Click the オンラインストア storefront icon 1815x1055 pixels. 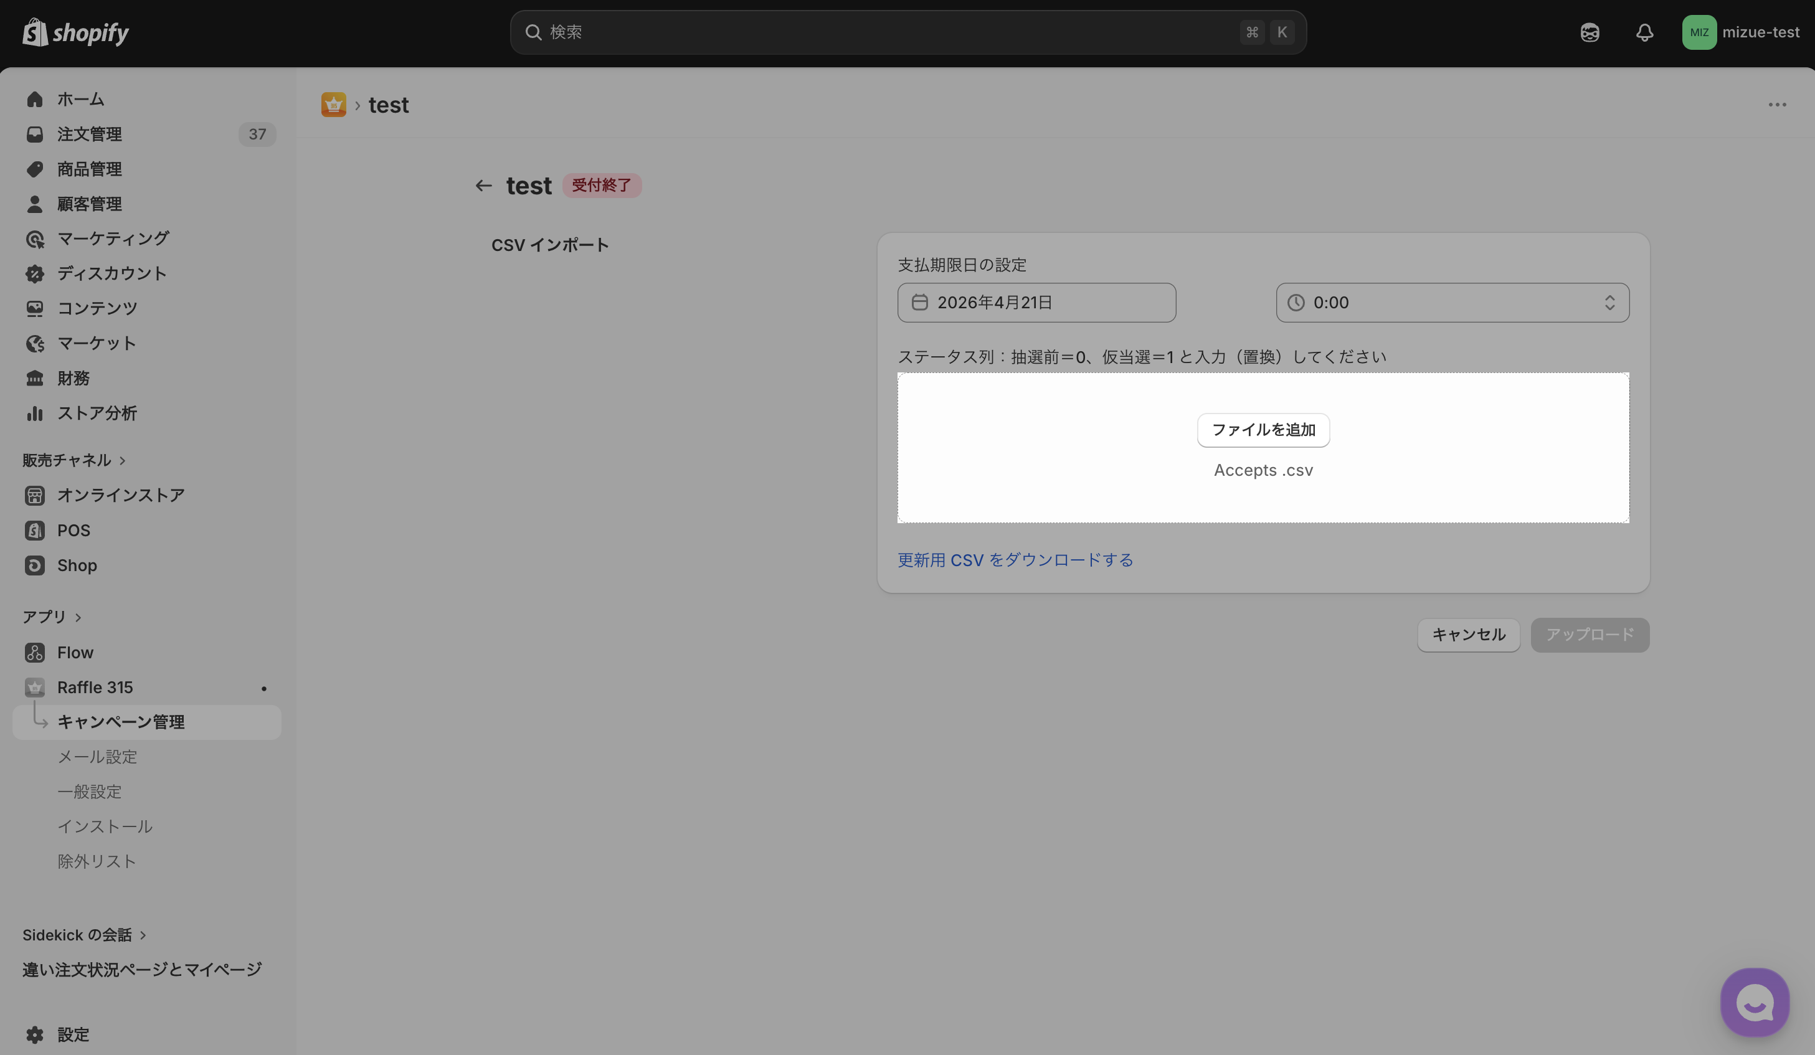click(35, 496)
